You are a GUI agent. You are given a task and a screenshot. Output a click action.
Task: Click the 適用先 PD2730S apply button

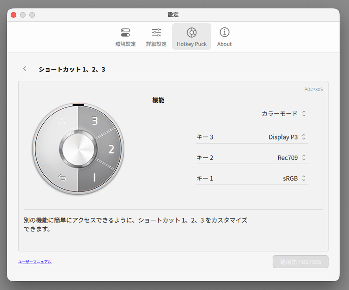click(x=300, y=262)
